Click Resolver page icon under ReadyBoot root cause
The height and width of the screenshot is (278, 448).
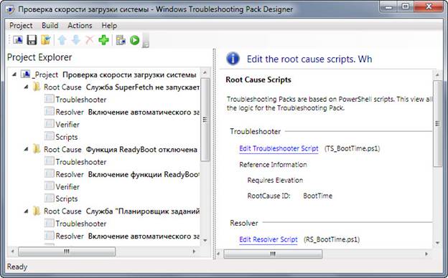click(49, 173)
